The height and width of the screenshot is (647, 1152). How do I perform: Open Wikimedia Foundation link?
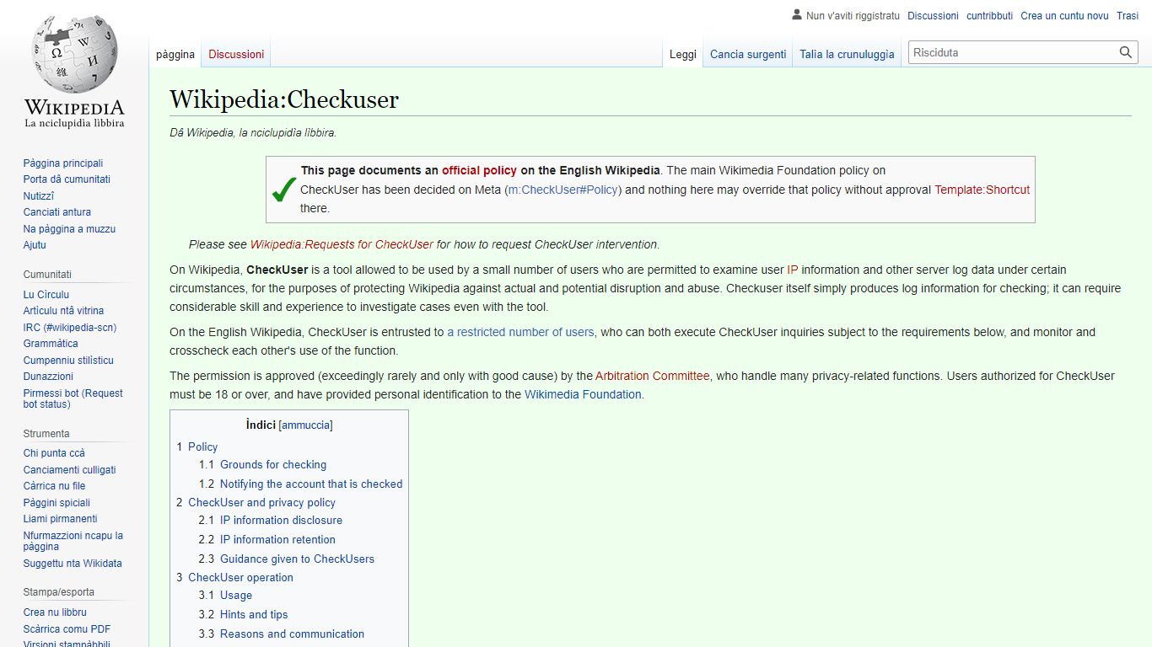coord(583,394)
